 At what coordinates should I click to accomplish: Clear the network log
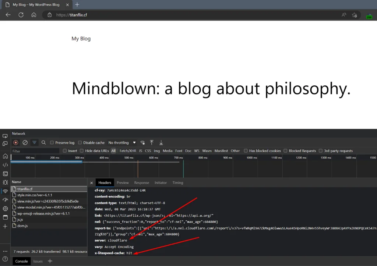click(x=25, y=142)
